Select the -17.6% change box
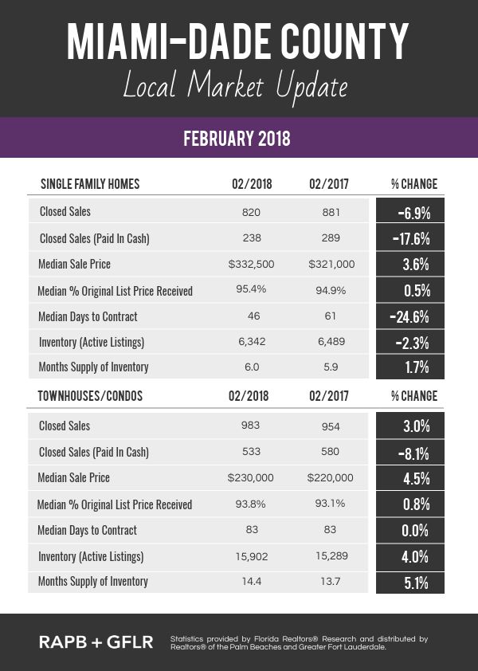 click(x=410, y=238)
